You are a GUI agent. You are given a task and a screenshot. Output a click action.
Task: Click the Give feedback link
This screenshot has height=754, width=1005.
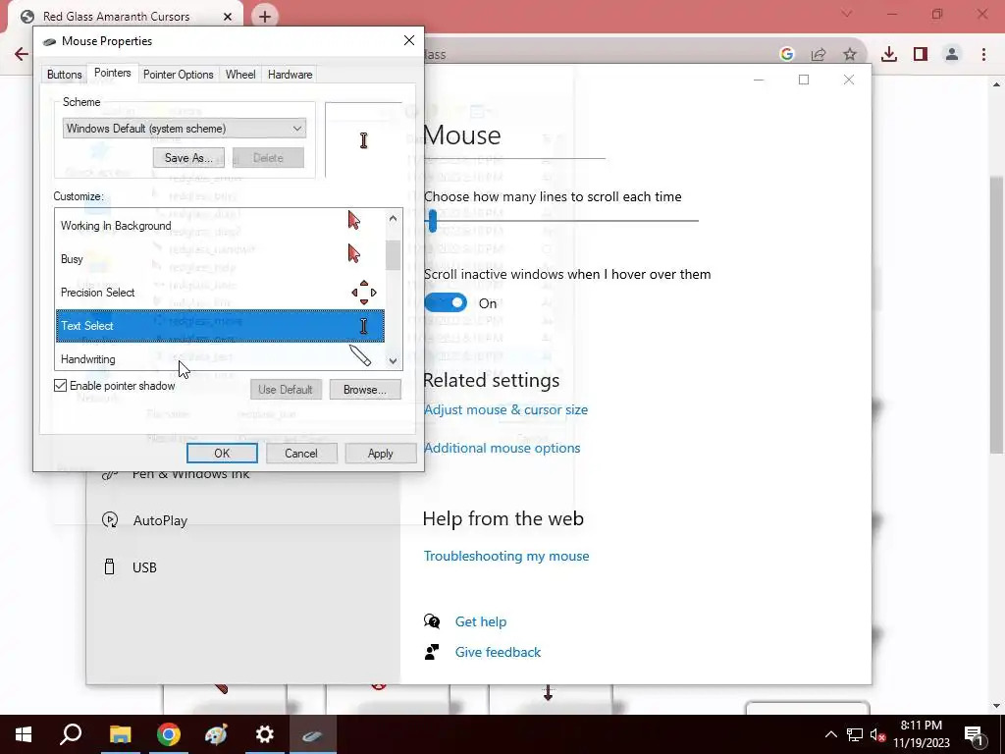click(x=498, y=652)
